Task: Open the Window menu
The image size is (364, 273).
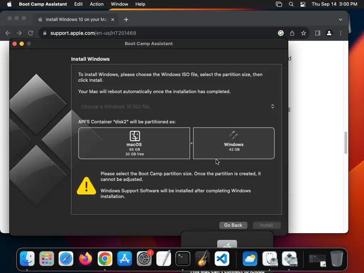Action: (x=119, y=4)
